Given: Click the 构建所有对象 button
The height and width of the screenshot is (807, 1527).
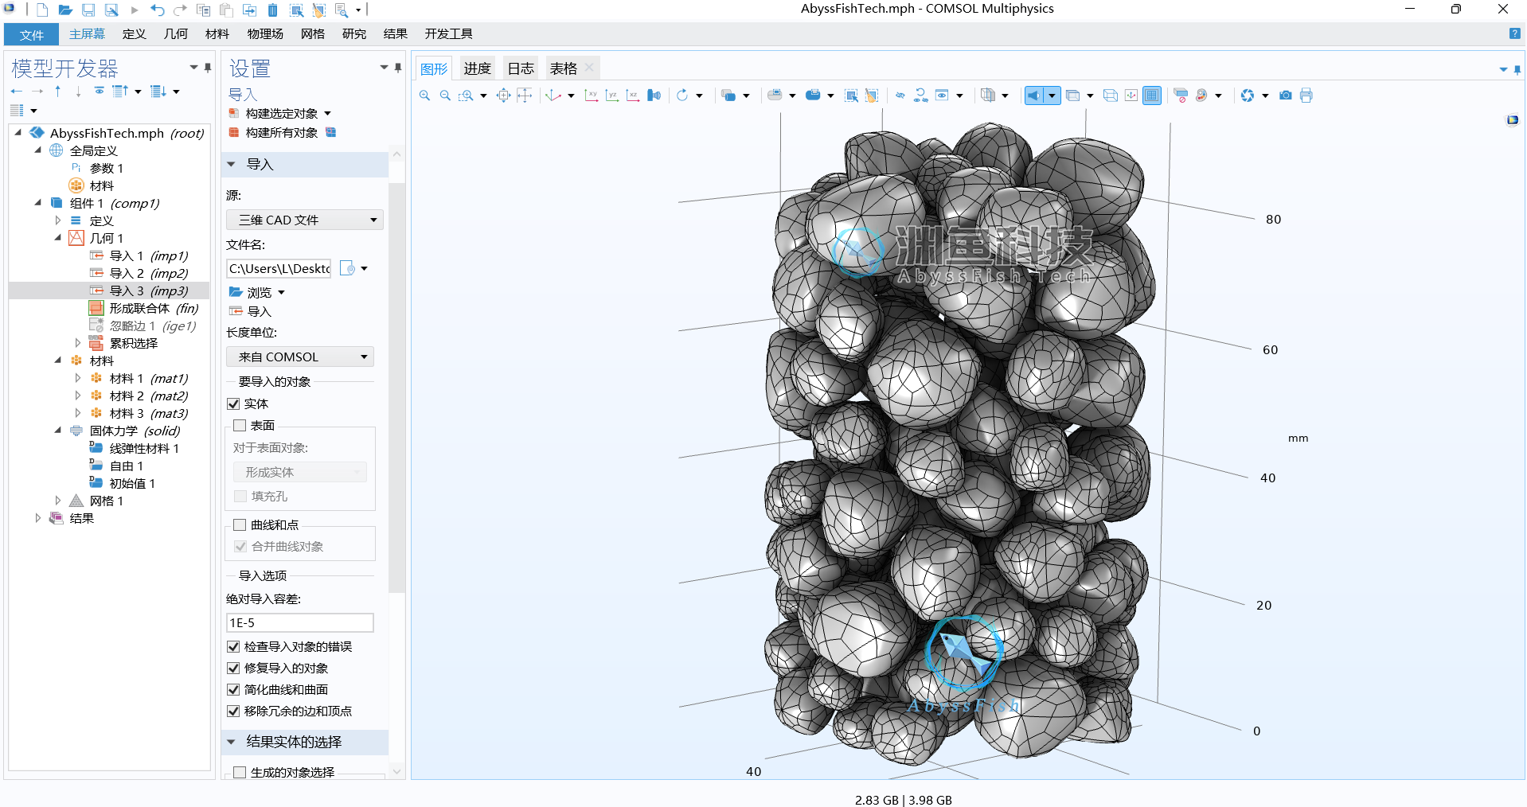Looking at the screenshot, I should pyautogui.click(x=281, y=133).
